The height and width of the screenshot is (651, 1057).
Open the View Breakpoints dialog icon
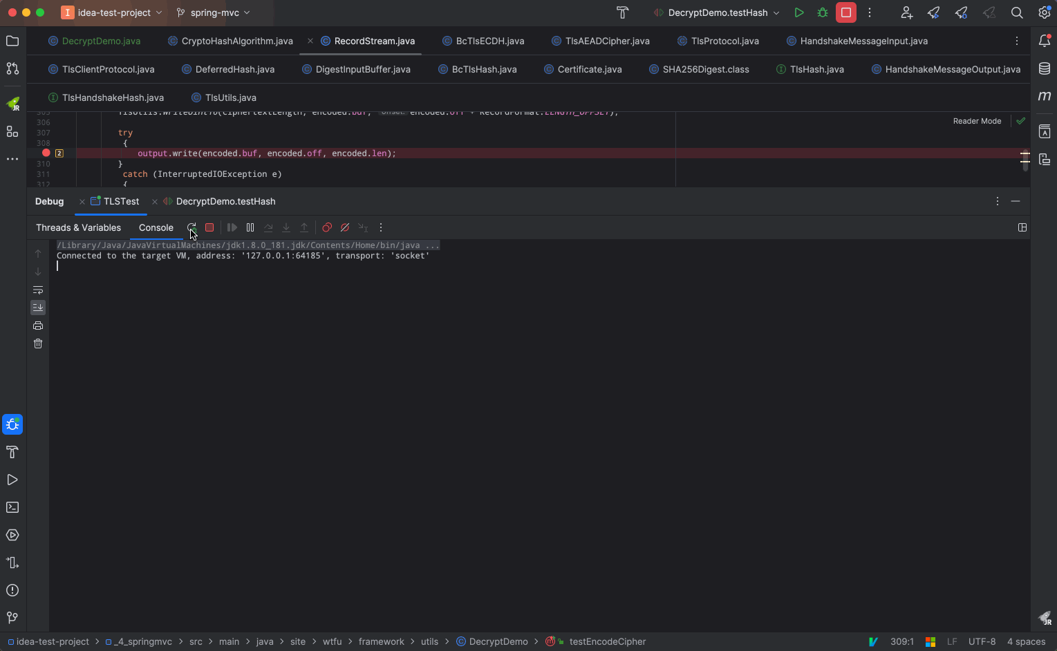(x=327, y=227)
